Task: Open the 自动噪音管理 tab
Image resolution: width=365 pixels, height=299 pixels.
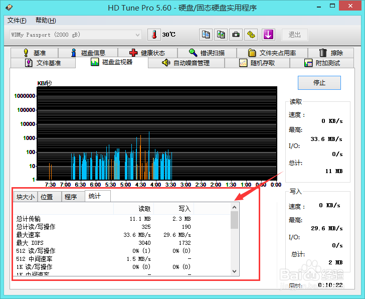Action: [186, 63]
